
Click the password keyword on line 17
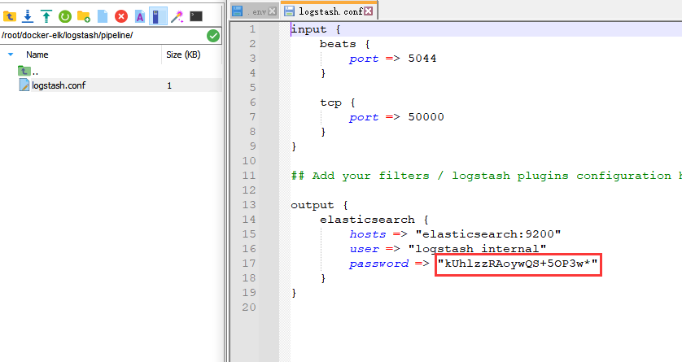pos(378,264)
